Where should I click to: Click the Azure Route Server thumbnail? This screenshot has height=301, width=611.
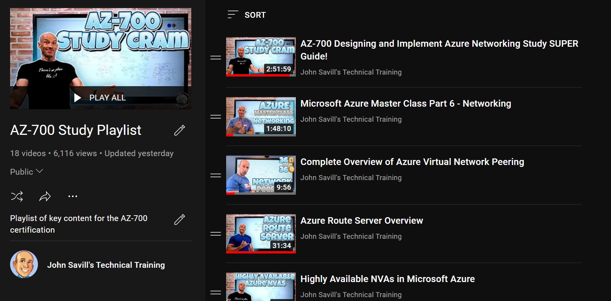click(x=261, y=234)
